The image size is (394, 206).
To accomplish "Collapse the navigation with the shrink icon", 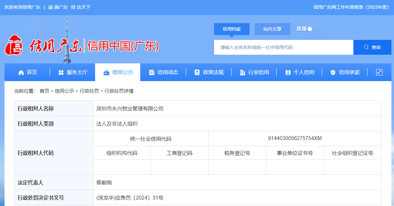I will (x=379, y=72).
